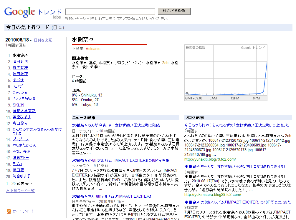Open news article about 新・食わず嫌い王決定戦に降臨

pyautogui.click(x=116, y=125)
